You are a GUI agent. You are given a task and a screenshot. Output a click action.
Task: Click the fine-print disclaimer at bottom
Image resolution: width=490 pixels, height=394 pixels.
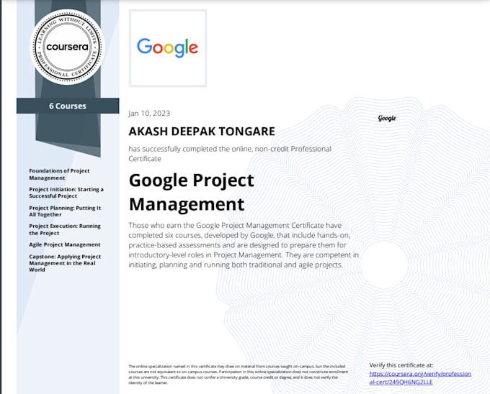click(x=238, y=375)
